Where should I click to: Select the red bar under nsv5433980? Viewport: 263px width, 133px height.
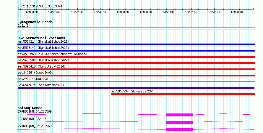pyautogui.click(x=136, y=63)
